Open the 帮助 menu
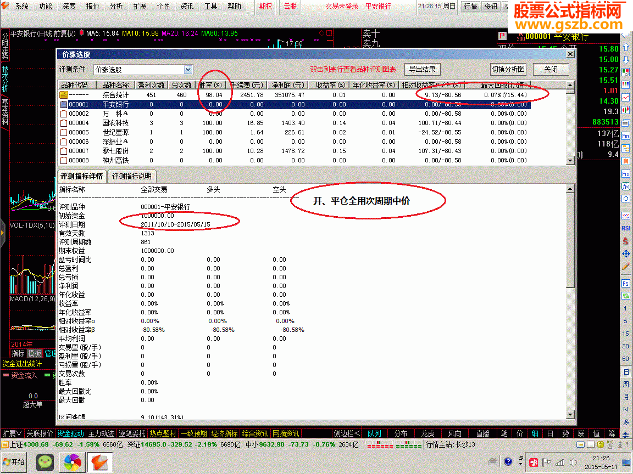Screen dimensions: 633x474 click(234, 6)
